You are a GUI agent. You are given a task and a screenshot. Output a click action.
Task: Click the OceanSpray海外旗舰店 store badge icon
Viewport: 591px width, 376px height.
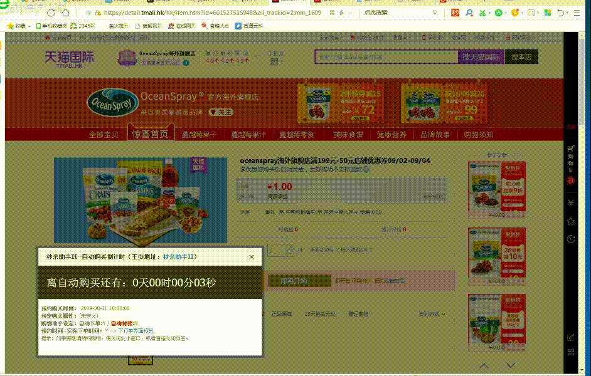127,58
